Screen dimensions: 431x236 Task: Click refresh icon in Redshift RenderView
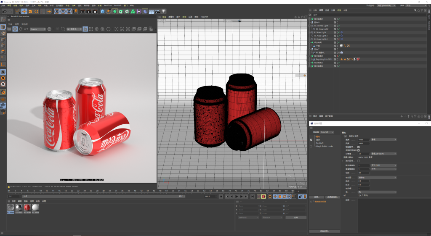pyautogui.click(x=21, y=29)
